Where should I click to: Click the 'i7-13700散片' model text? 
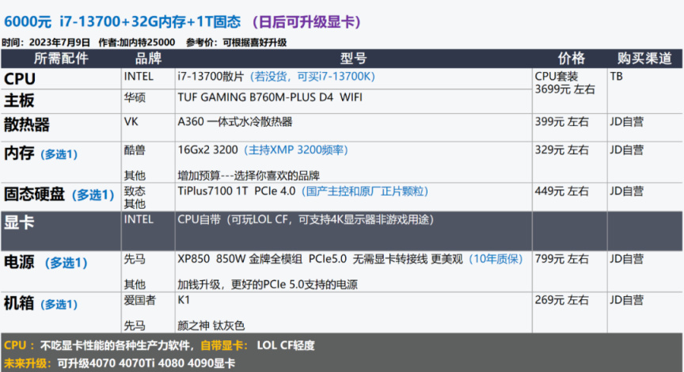[211, 76]
